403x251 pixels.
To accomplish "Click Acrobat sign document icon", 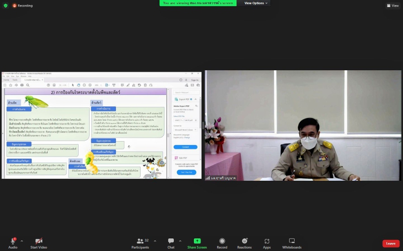I will coord(133,85).
